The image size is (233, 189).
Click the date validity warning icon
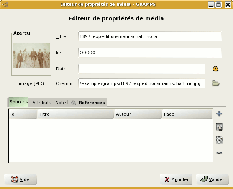[215, 69]
